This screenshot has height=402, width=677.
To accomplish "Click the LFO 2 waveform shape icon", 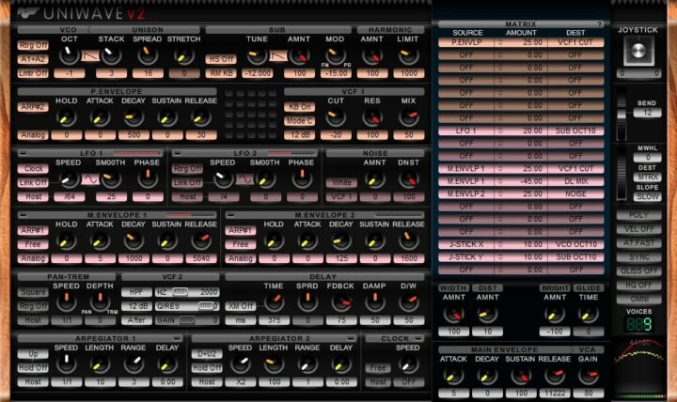I will tap(246, 179).
